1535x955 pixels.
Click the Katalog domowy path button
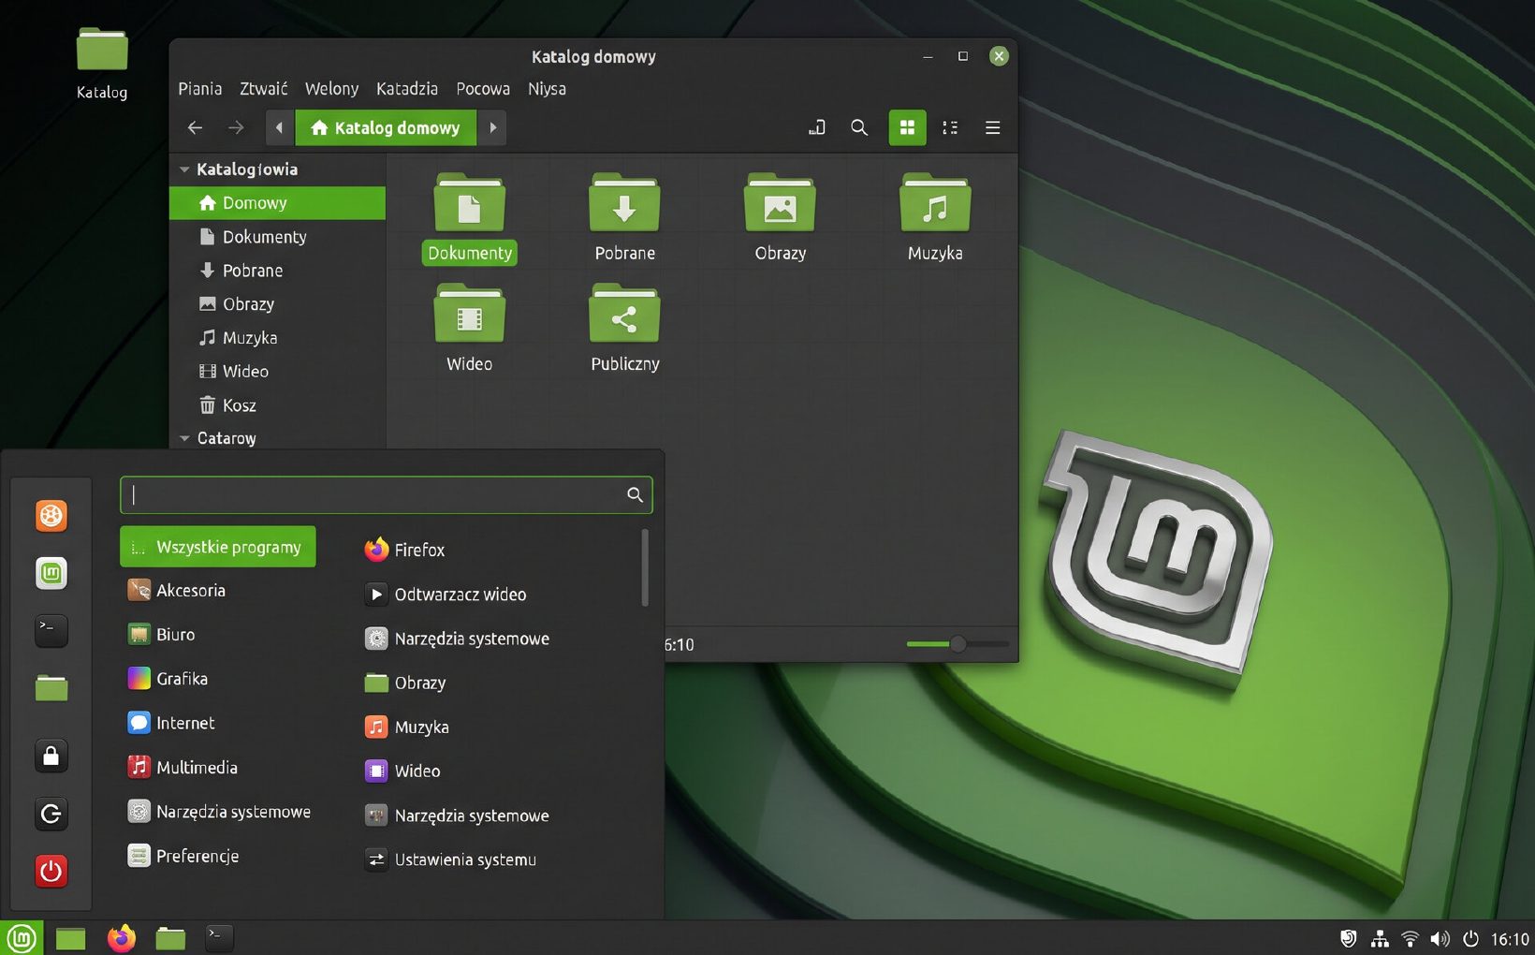386,127
